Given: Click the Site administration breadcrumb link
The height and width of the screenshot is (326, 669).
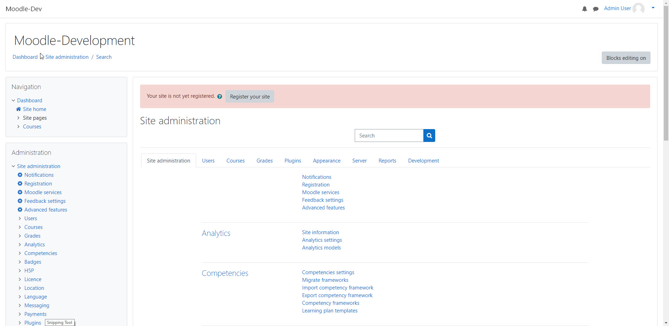Looking at the screenshot, I should 67,57.
